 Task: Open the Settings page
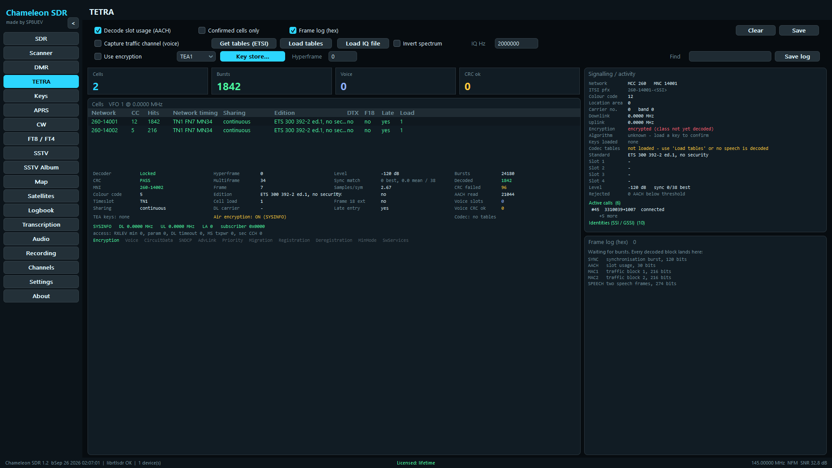click(41, 282)
